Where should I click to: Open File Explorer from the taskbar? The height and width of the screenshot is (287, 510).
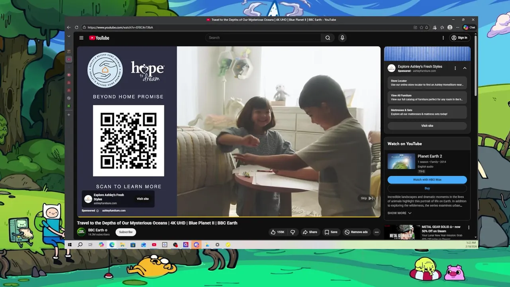122,245
